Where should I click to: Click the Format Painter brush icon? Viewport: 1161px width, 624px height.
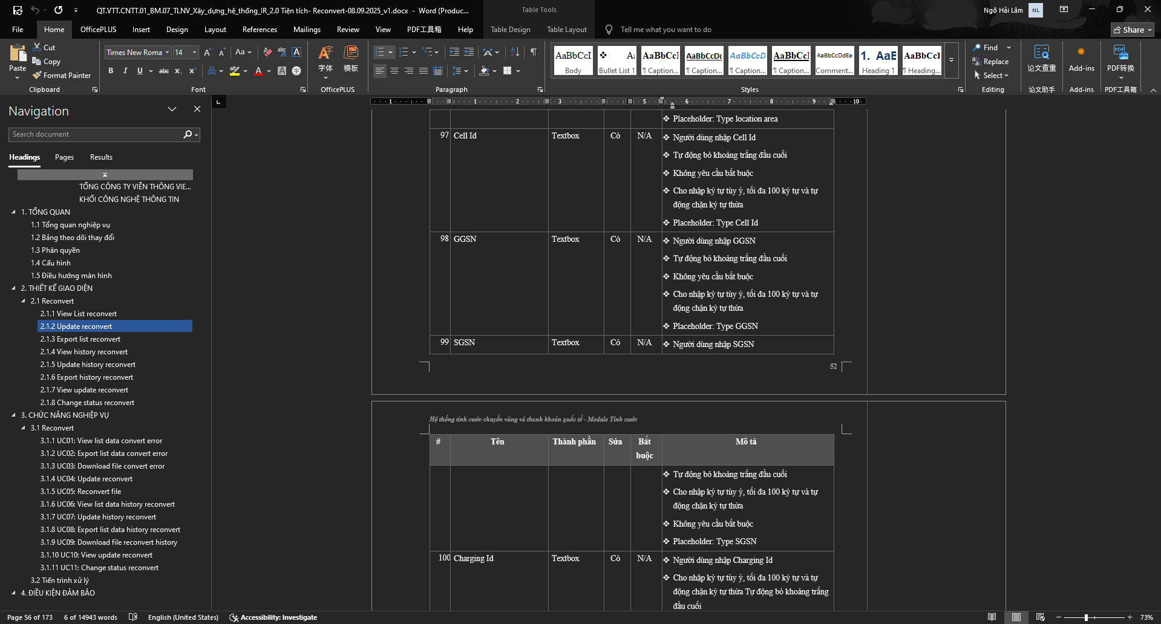coord(37,76)
